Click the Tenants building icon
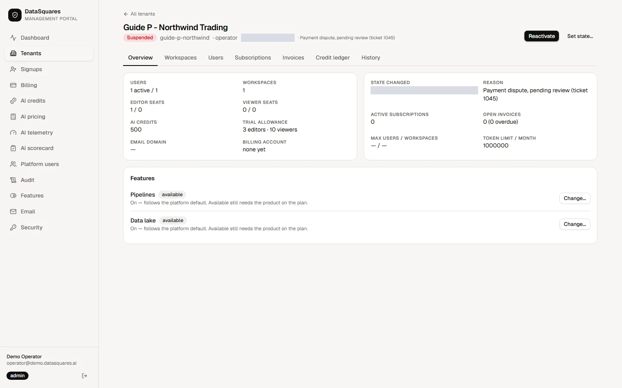This screenshot has width=622, height=388. pos(13,53)
